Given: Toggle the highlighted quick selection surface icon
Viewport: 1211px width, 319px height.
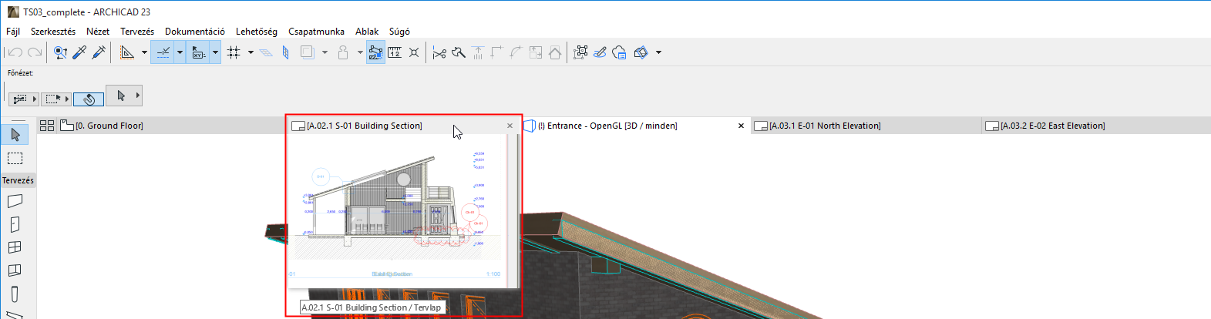Looking at the screenshot, I should 375,52.
